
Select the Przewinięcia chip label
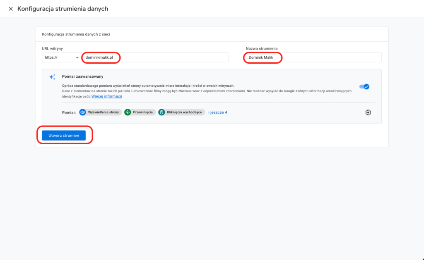pyautogui.click(x=143, y=112)
